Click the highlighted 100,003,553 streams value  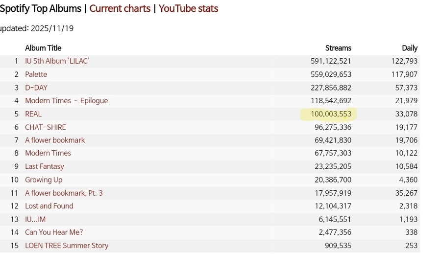(x=331, y=114)
